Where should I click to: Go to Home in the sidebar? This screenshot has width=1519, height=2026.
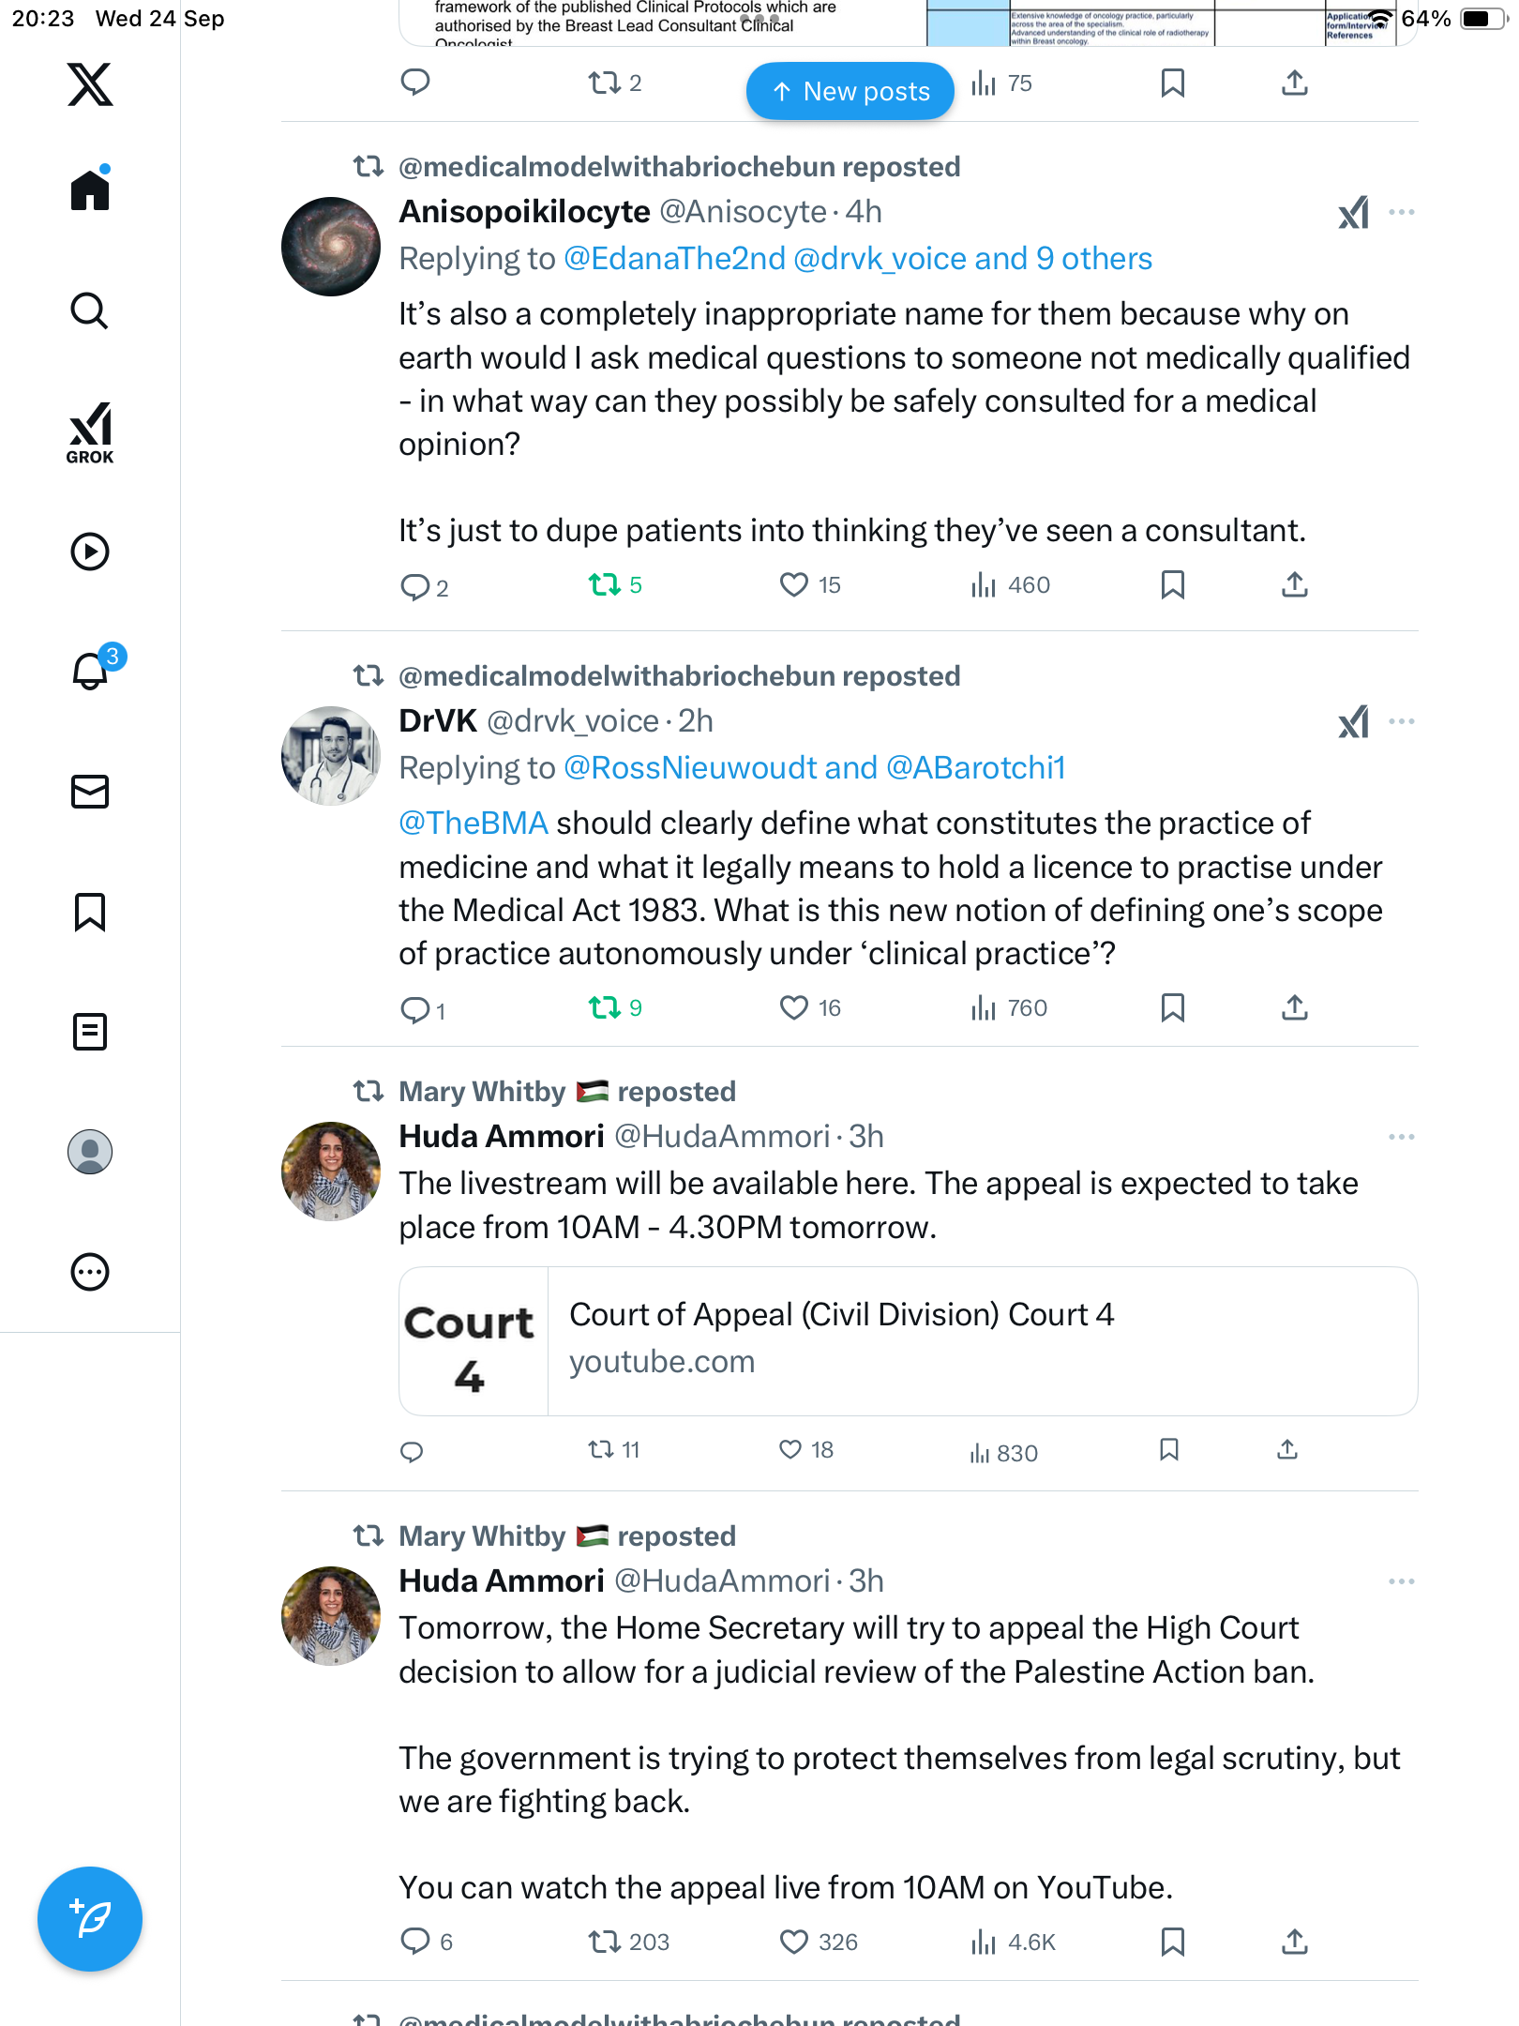90,191
